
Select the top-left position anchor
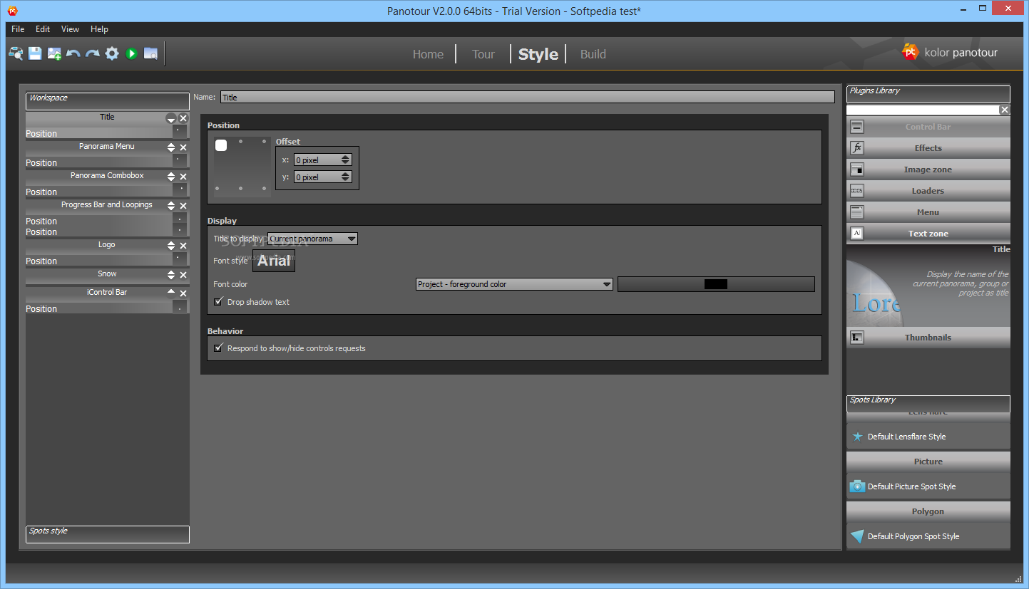coord(221,145)
